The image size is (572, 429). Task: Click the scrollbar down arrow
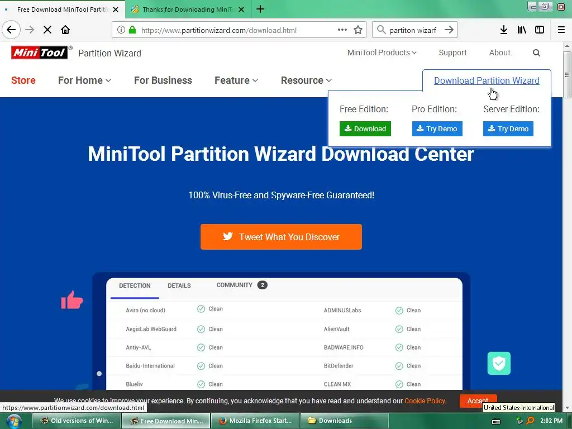pos(567,408)
